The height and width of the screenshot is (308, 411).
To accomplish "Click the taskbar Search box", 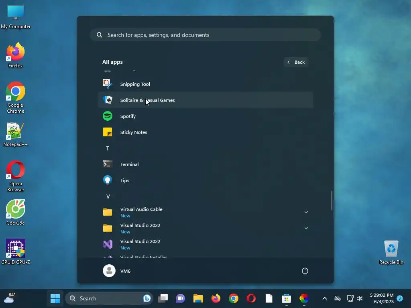I will 109,298.
